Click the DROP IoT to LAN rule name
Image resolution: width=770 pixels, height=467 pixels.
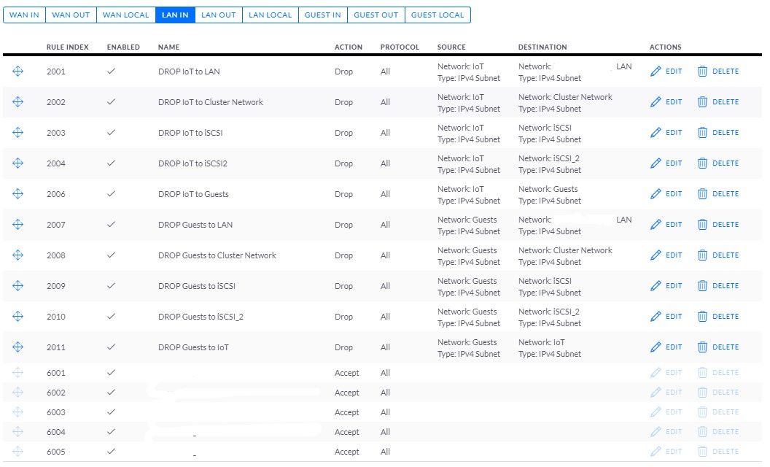[x=189, y=72]
